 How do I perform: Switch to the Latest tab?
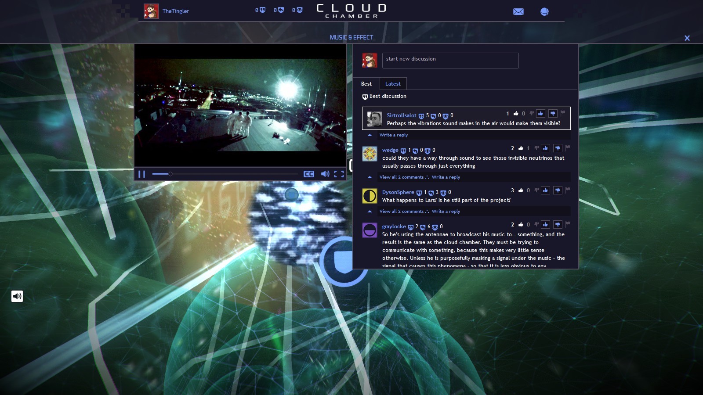pyautogui.click(x=393, y=84)
